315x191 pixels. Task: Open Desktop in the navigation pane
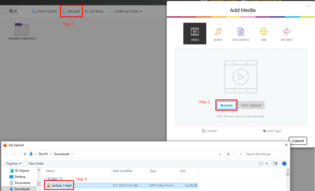pos(20,177)
